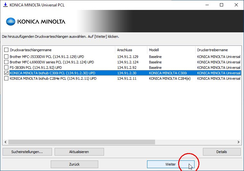This screenshot has width=244, height=171.
Task: Click the Konica Minolta globe logo
Action: [x=11, y=22]
